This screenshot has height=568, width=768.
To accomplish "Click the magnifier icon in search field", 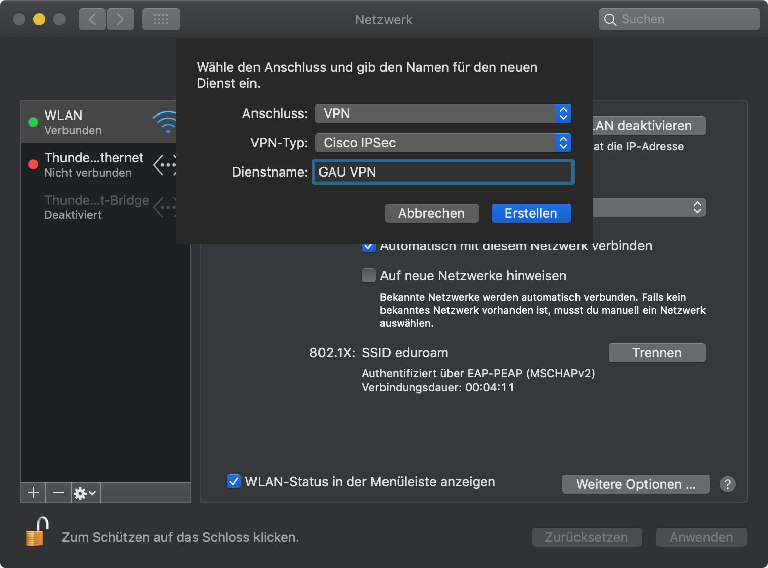I will 610,20.
